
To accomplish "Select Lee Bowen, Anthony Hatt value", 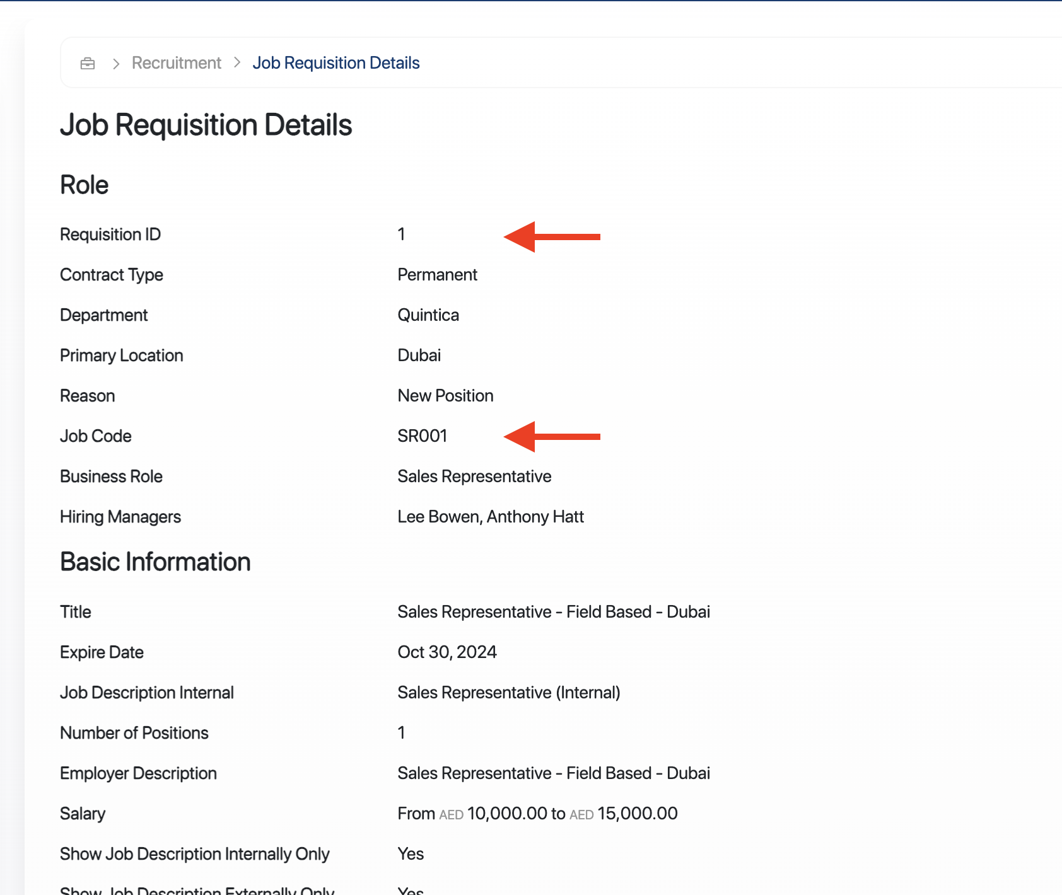I will tap(491, 517).
